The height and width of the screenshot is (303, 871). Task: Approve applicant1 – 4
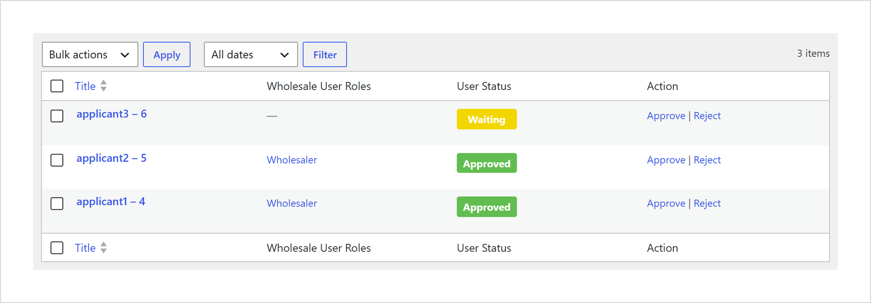coord(666,204)
